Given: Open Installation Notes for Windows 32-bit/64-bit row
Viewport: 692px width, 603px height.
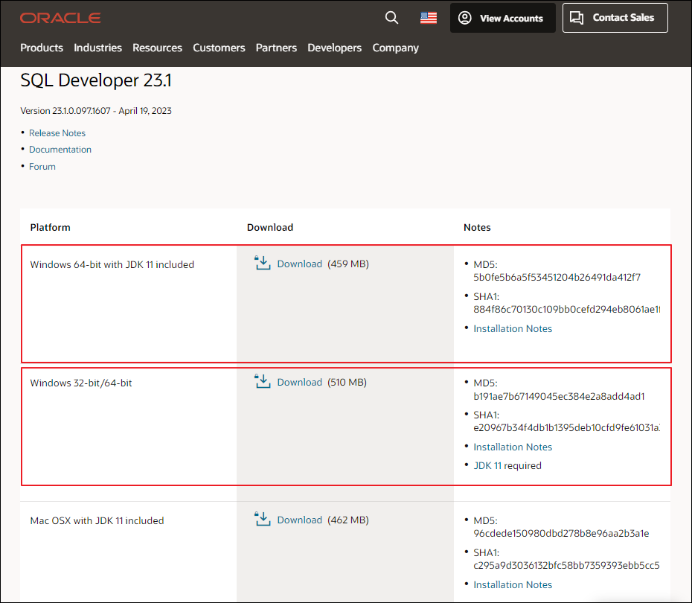Looking at the screenshot, I should pos(513,447).
